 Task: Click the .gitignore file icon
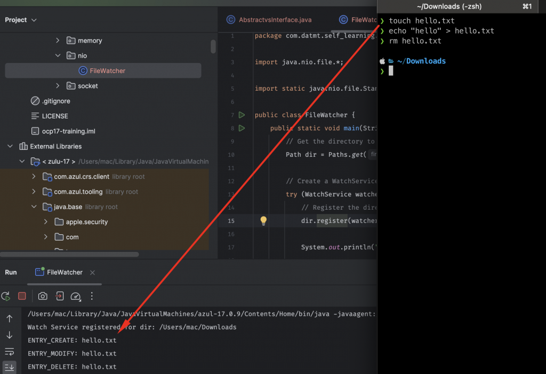pyautogui.click(x=35, y=101)
